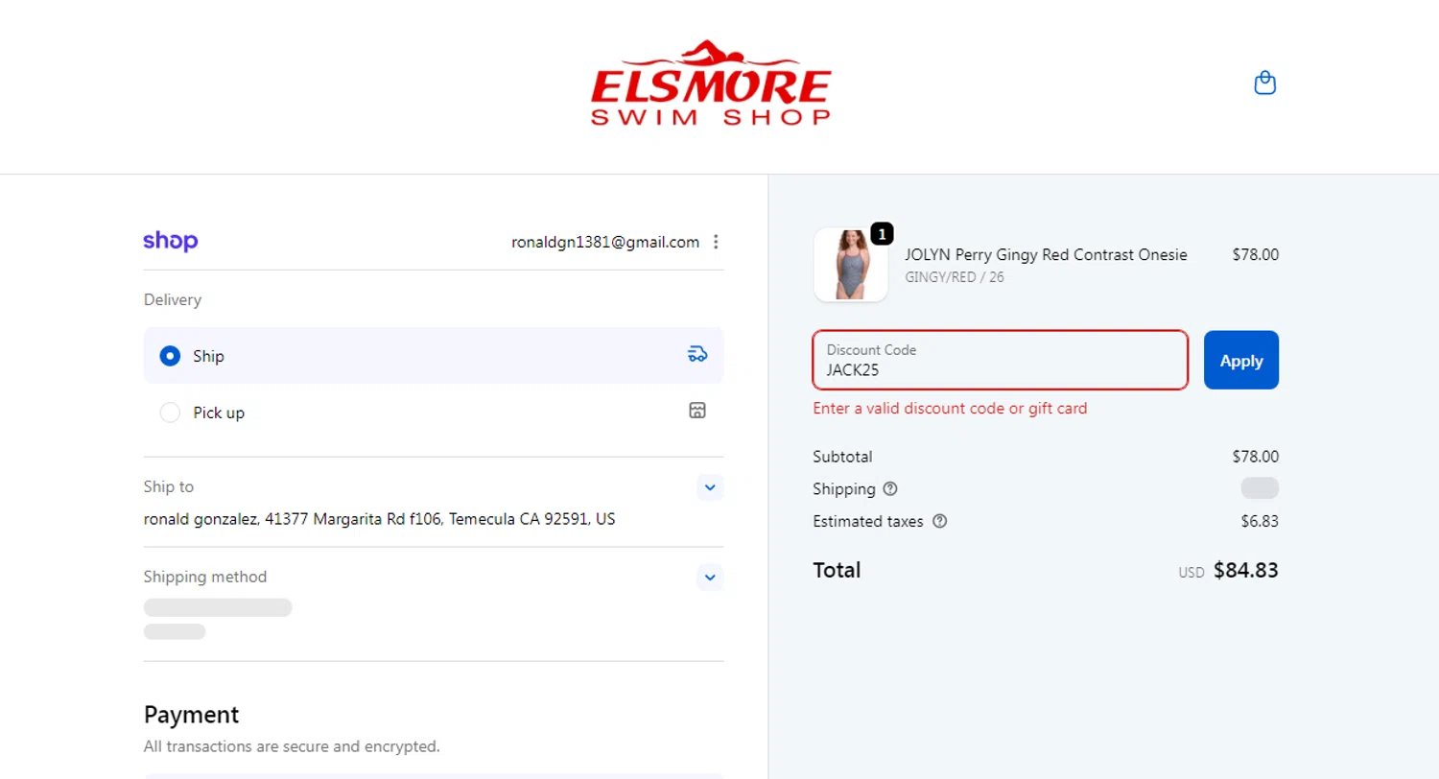Click the Ship delivery truck icon
Image resolution: width=1439 pixels, height=779 pixels.
pos(697,355)
